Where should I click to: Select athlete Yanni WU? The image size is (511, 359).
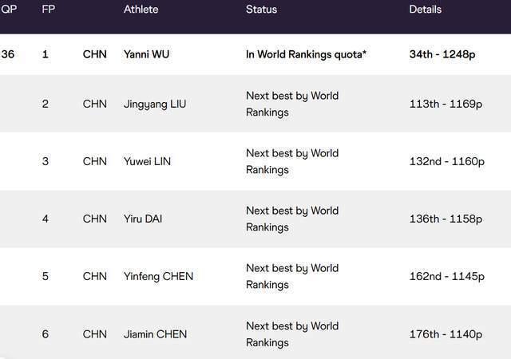tap(146, 54)
